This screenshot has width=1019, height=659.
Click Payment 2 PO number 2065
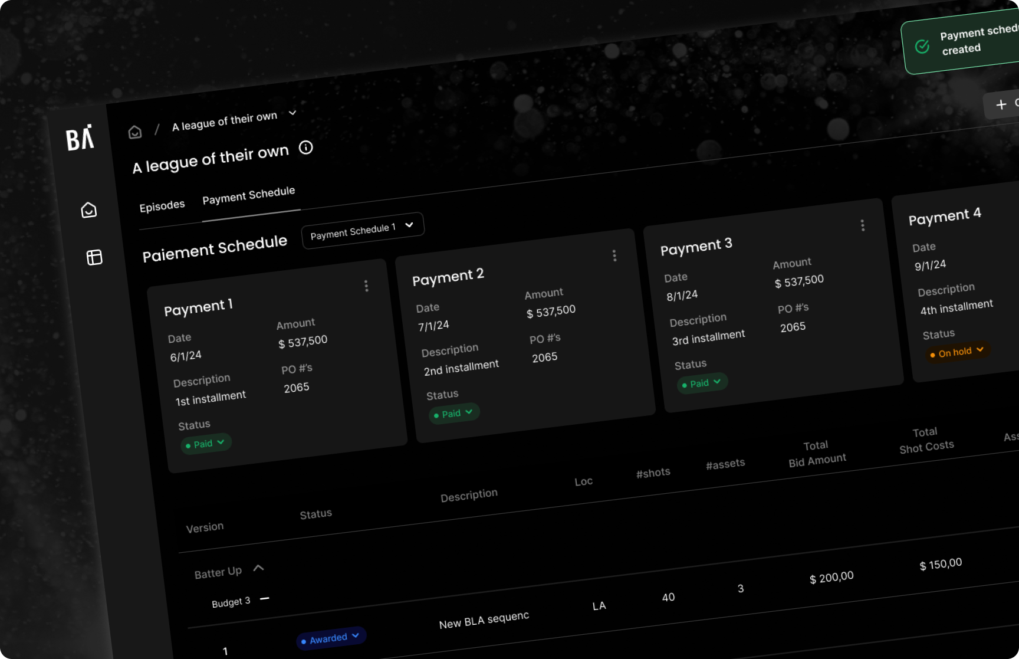(x=545, y=358)
